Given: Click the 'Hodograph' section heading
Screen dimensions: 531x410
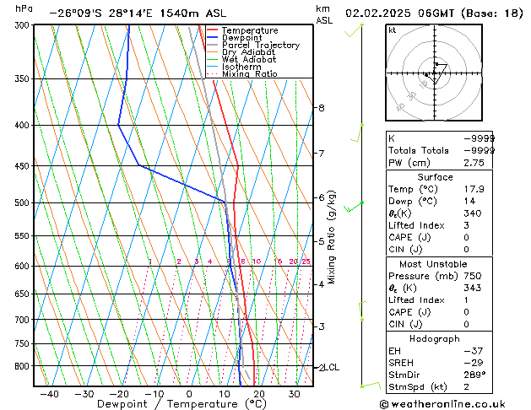Looking at the screenshot, I should (x=435, y=339).
